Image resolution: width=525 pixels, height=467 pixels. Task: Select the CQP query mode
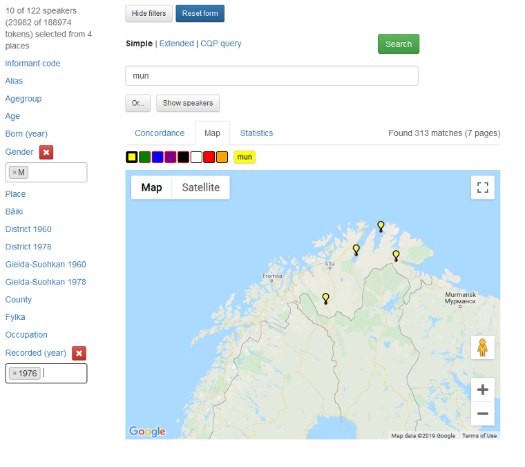pos(221,44)
